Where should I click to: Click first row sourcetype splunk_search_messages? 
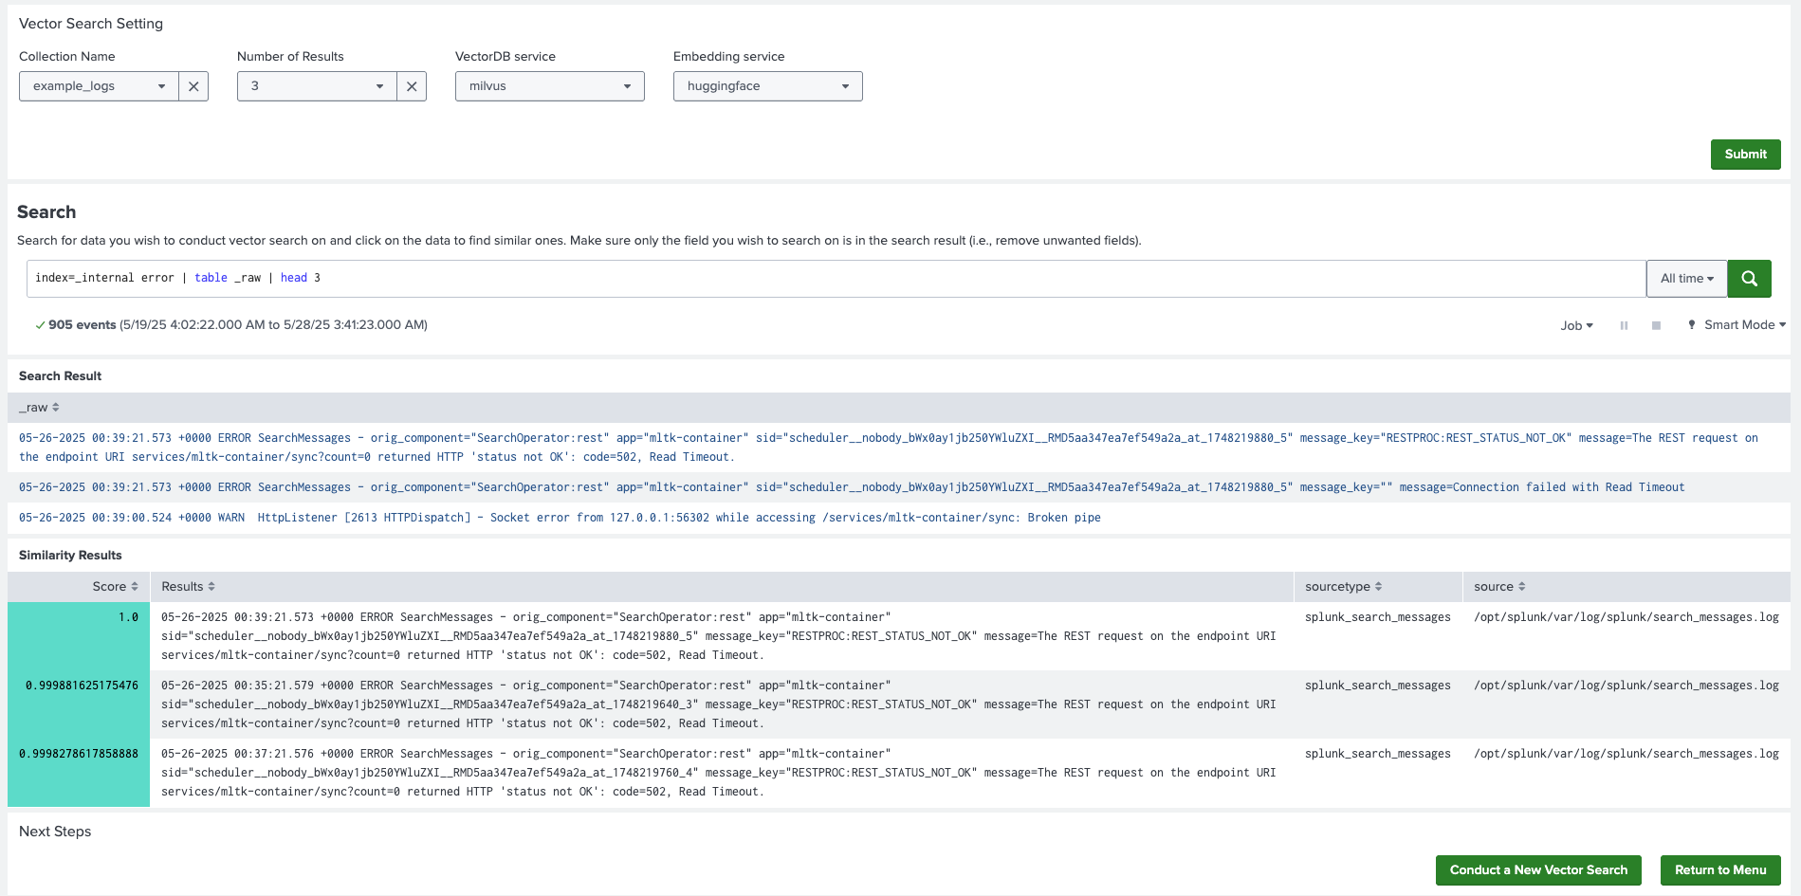point(1377,617)
